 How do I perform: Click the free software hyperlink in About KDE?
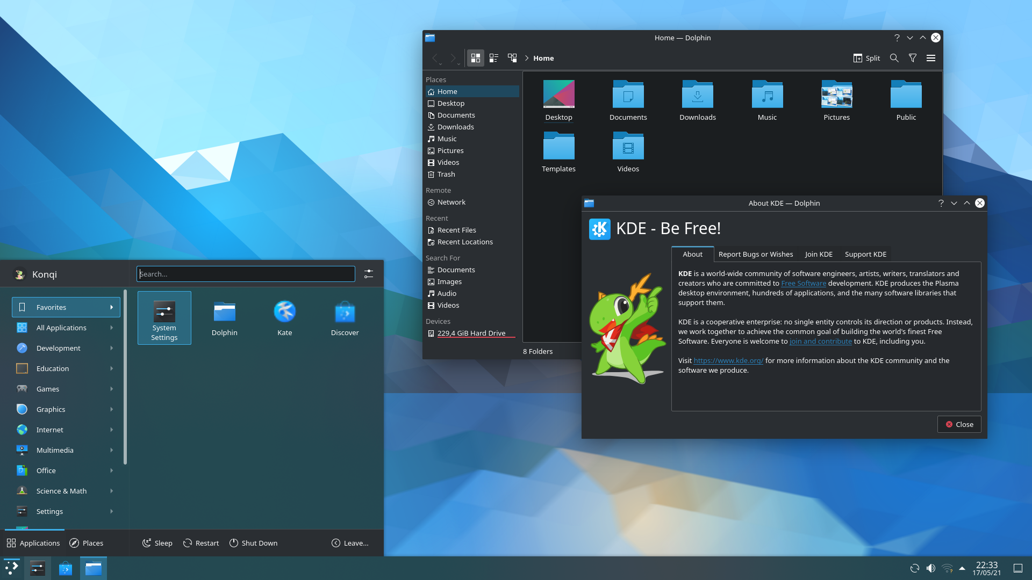[x=803, y=282]
